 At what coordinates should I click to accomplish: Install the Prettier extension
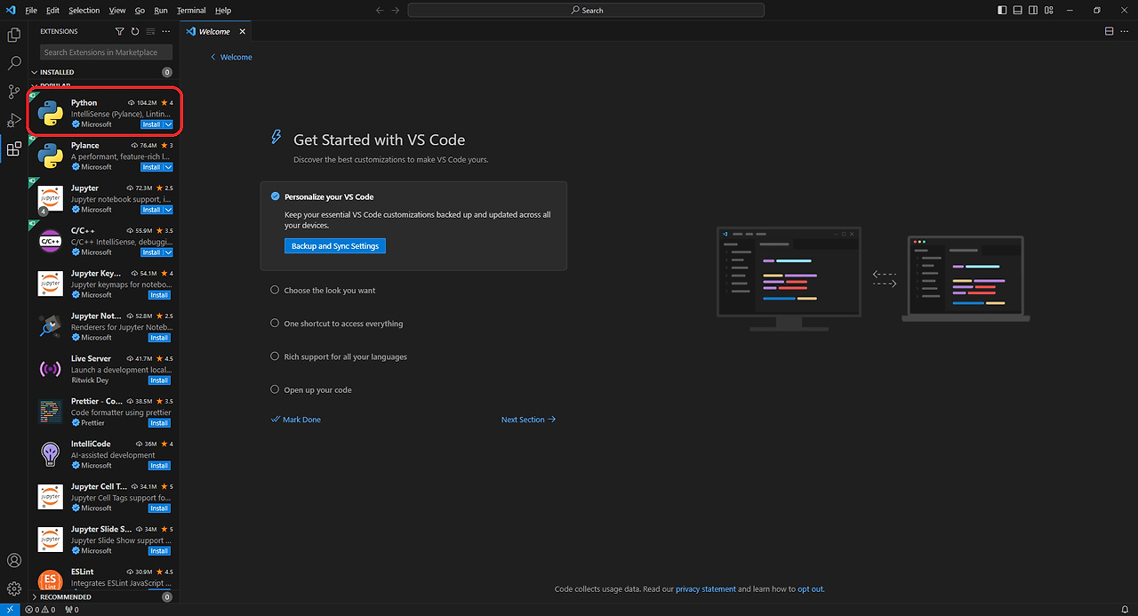coord(159,423)
